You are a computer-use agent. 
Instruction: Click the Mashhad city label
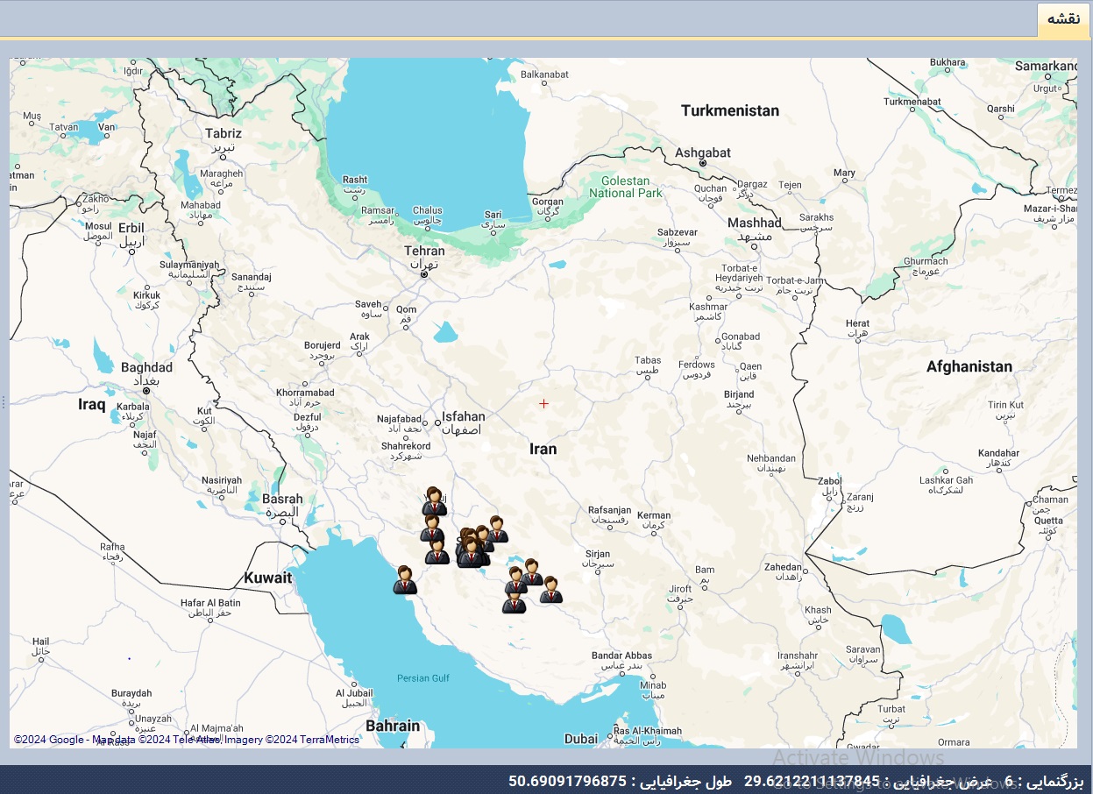click(x=754, y=223)
